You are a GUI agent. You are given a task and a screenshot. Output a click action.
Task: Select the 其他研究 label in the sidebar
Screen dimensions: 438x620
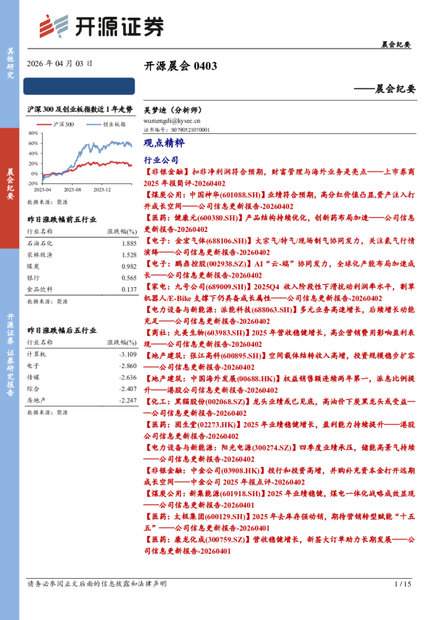click(10, 63)
